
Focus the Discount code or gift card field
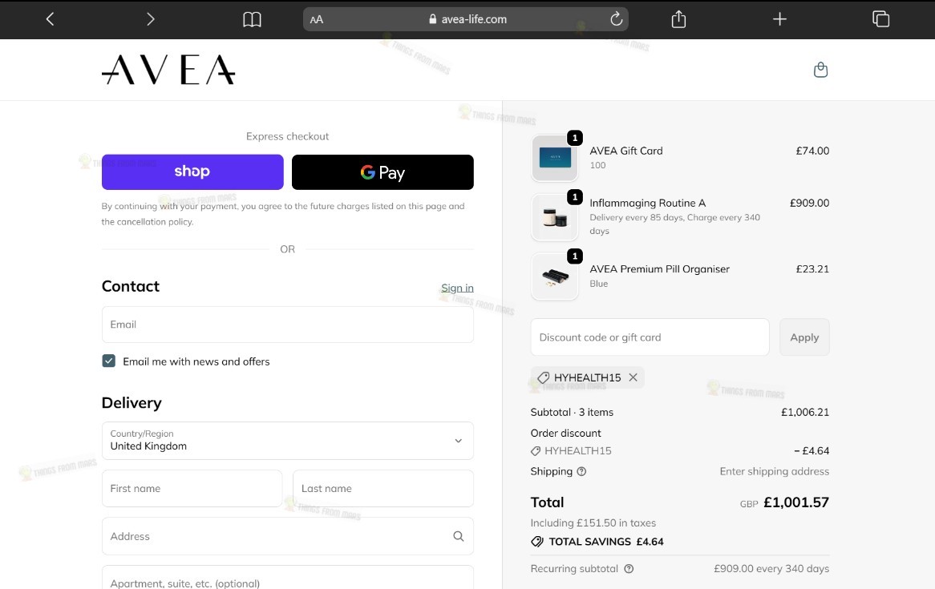(x=650, y=337)
